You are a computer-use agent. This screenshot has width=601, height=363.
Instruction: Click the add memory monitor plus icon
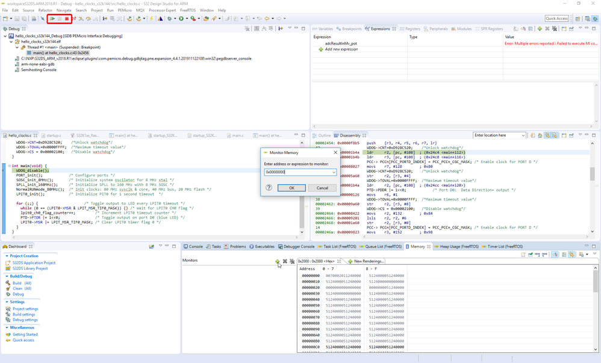(278, 261)
